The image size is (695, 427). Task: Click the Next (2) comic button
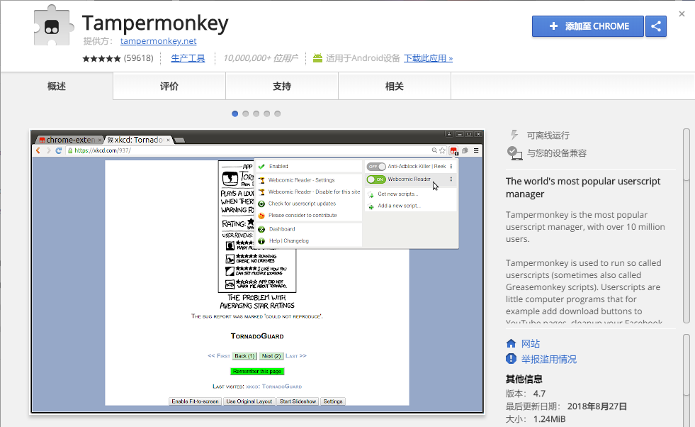click(x=271, y=356)
